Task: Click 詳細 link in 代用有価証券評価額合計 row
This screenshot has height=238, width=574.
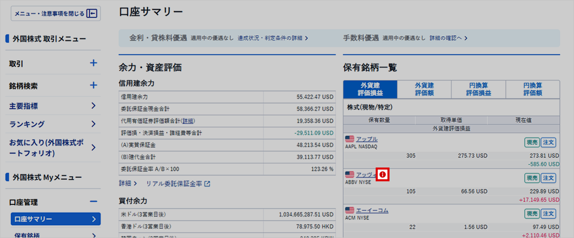Action: pos(188,121)
